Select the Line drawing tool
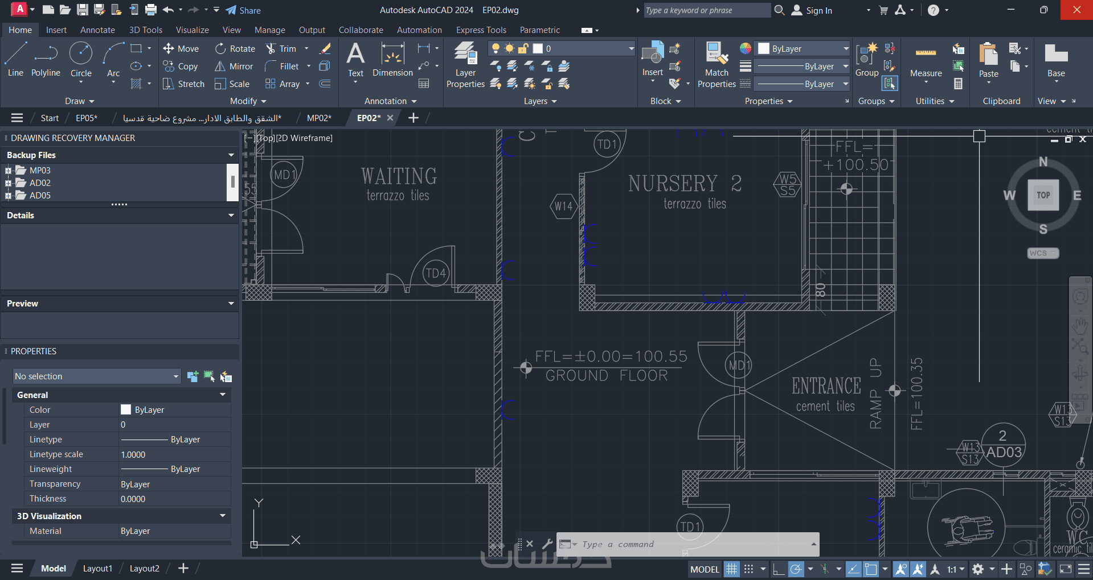The width and height of the screenshot is (1093, 580). [15, 60]
